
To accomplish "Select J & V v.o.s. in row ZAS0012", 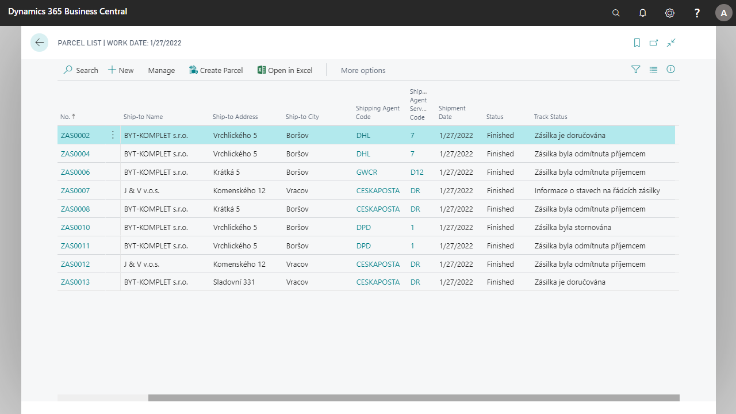I will point(142,264).
